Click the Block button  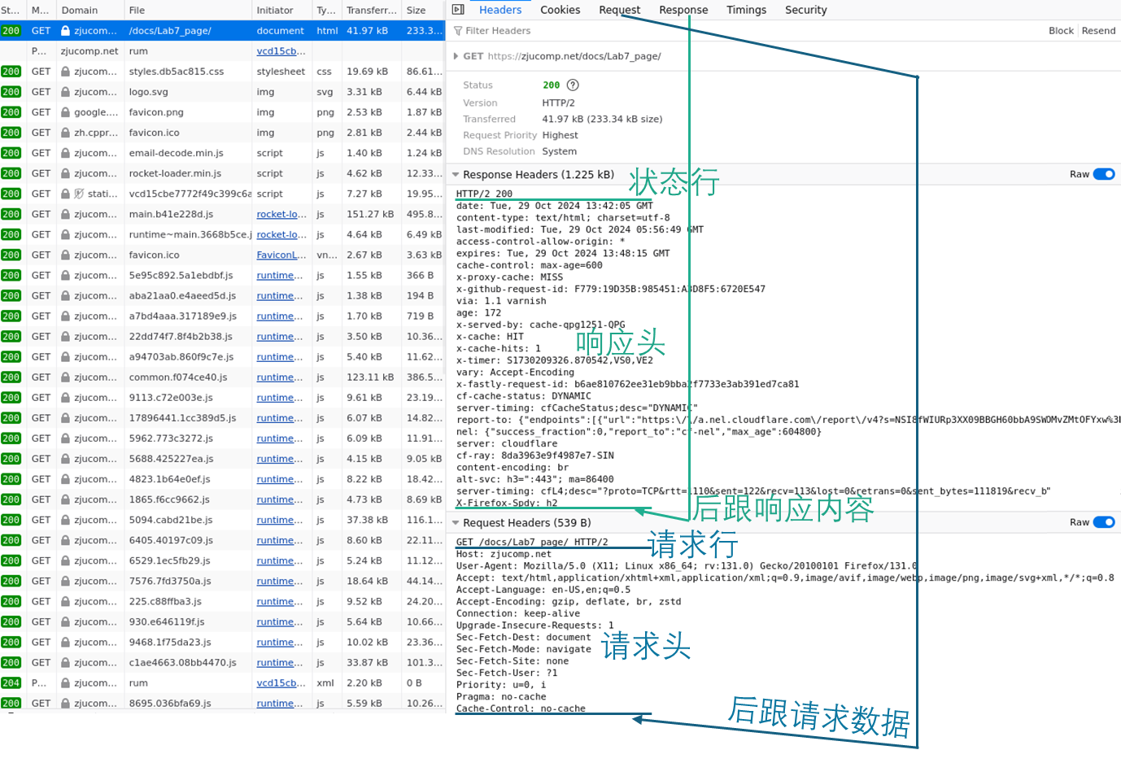pyautogui.click(x=1061, y=31)
